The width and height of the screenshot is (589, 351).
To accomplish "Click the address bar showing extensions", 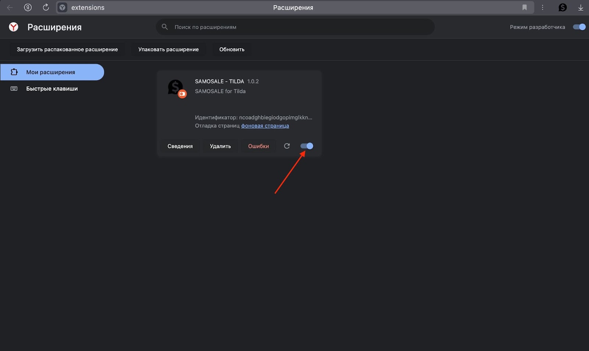I will (295, 7).
